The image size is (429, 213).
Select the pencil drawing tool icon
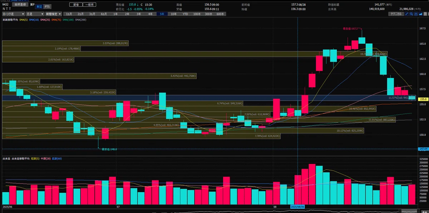pyautogui.click(x=407, y=14)
